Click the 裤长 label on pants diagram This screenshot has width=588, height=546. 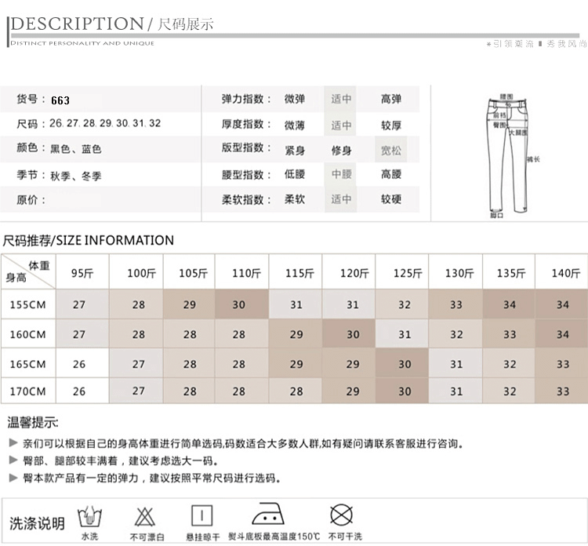pos(533,159)
